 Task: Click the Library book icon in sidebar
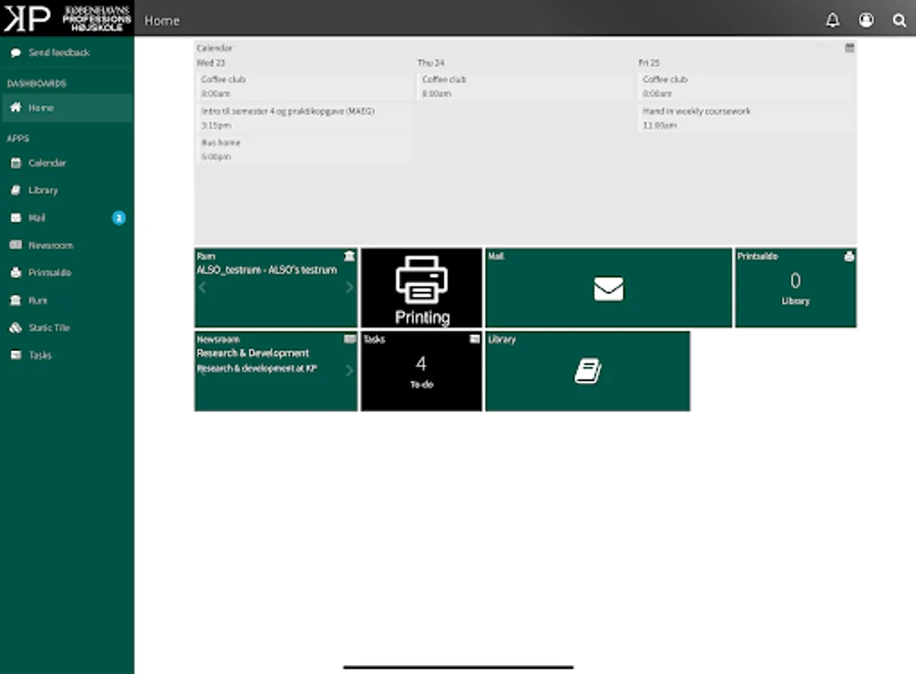16,190
